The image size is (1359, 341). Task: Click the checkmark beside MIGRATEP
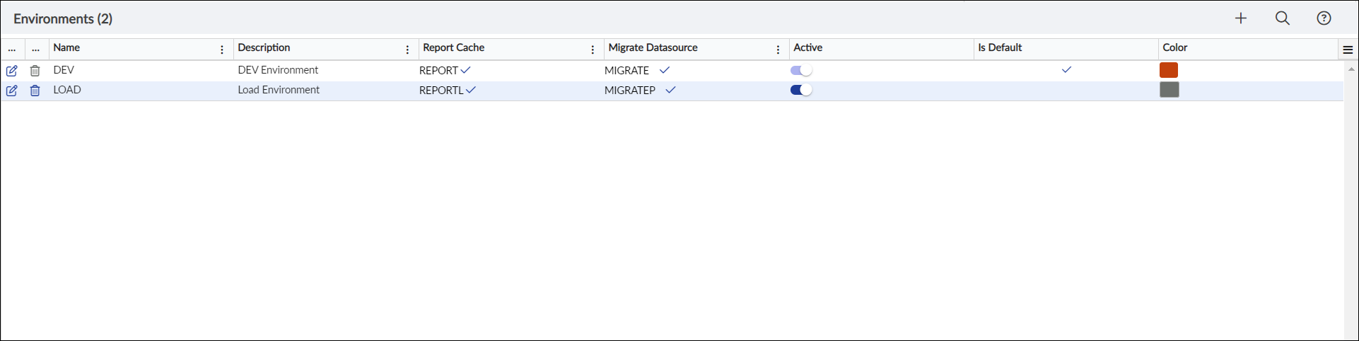671,90
